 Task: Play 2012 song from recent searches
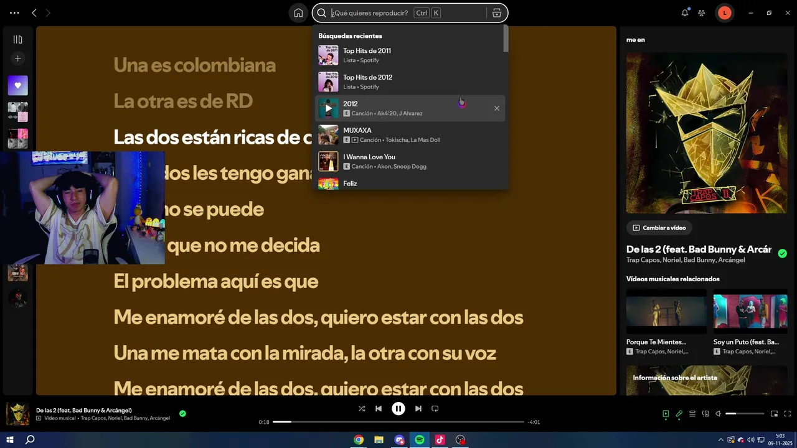tap(328, 108)
